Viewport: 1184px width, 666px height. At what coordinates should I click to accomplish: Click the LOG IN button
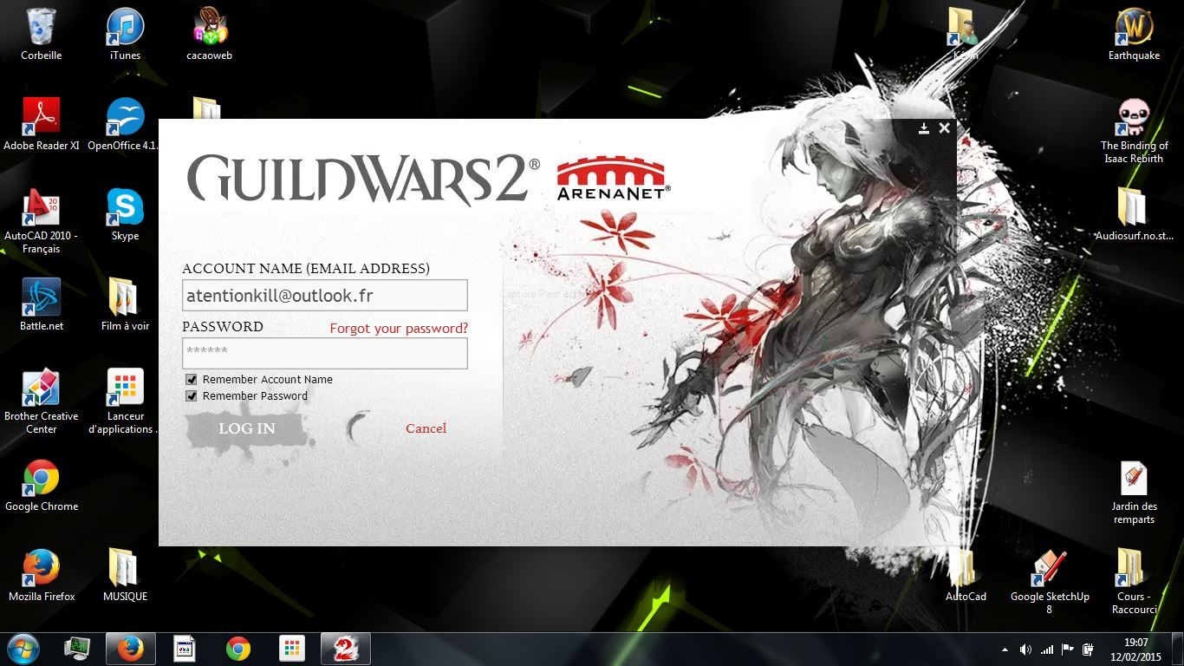247,428
